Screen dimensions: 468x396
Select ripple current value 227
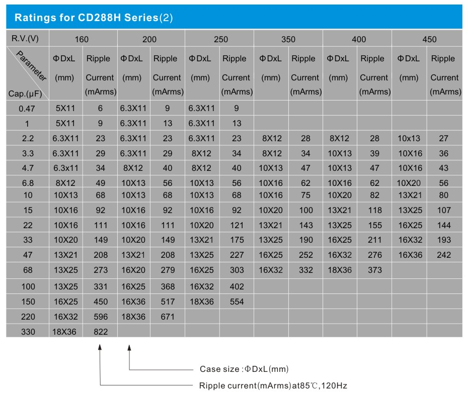237,255
